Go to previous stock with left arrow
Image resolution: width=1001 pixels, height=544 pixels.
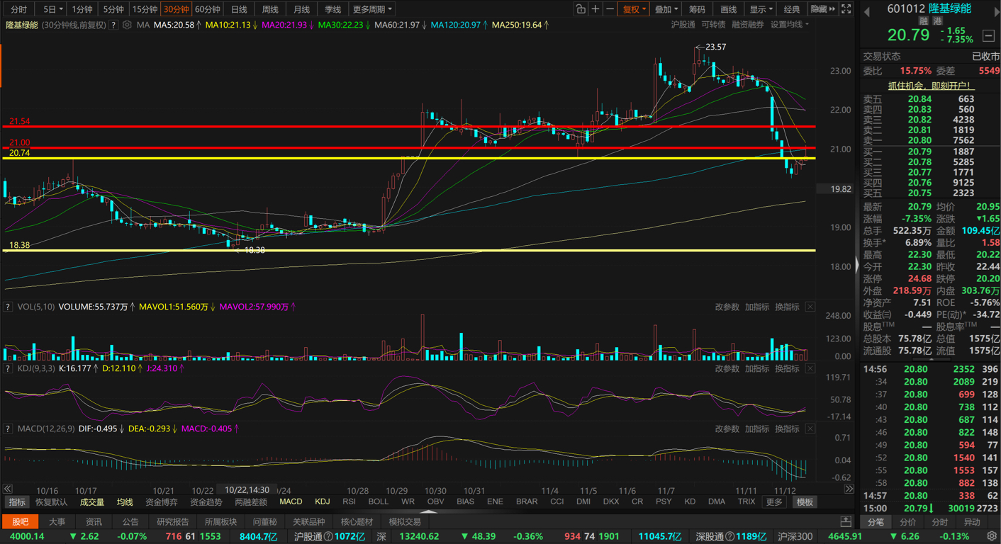[x=866, y=11]
